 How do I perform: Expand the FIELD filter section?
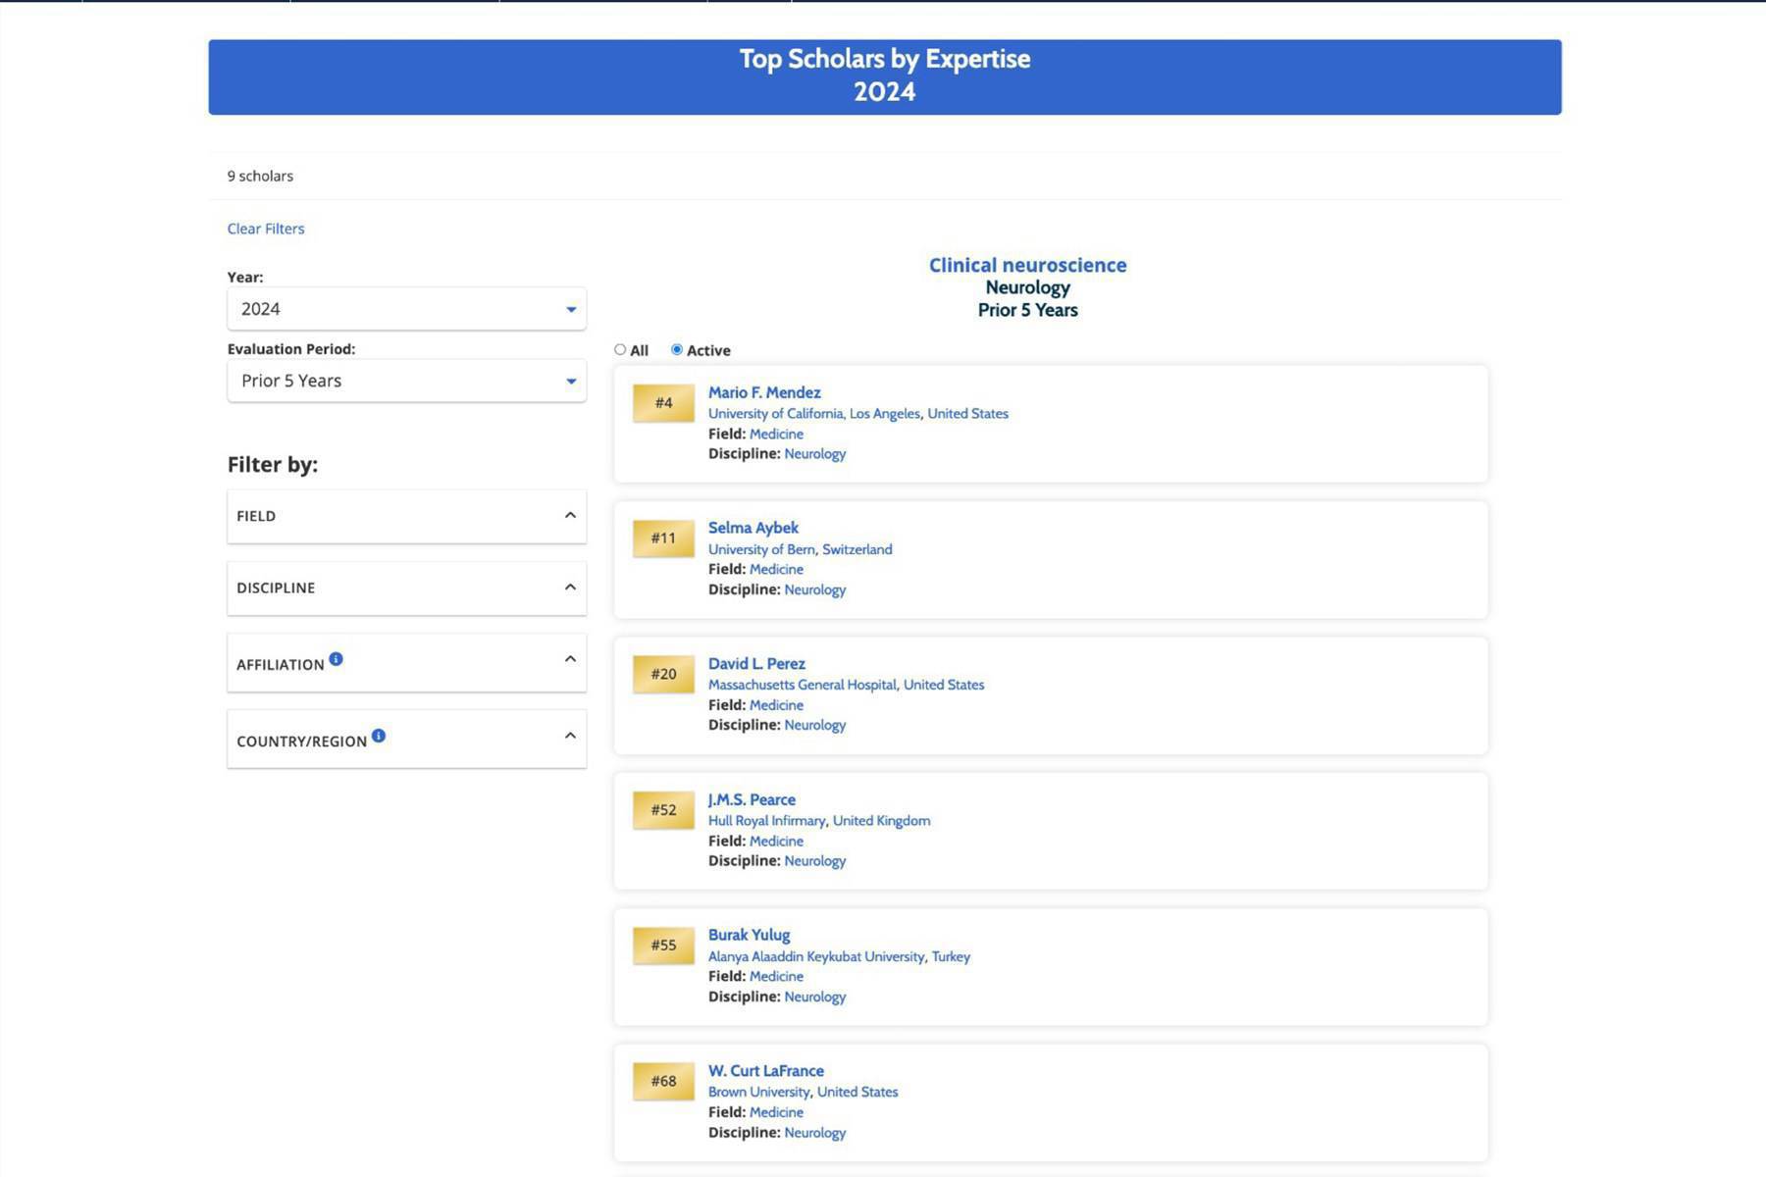pyautogui.click(x=406, y=516)
